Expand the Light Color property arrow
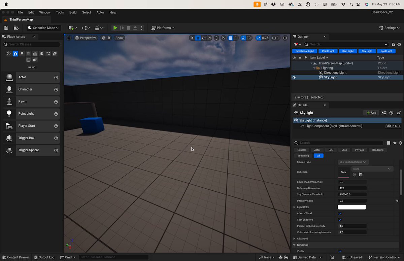Screen dimensions: 404x261 (295, 207)
